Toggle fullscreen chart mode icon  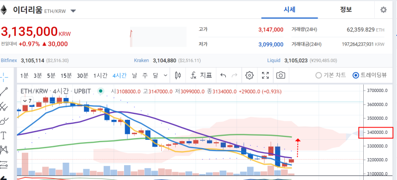(265, 75)
